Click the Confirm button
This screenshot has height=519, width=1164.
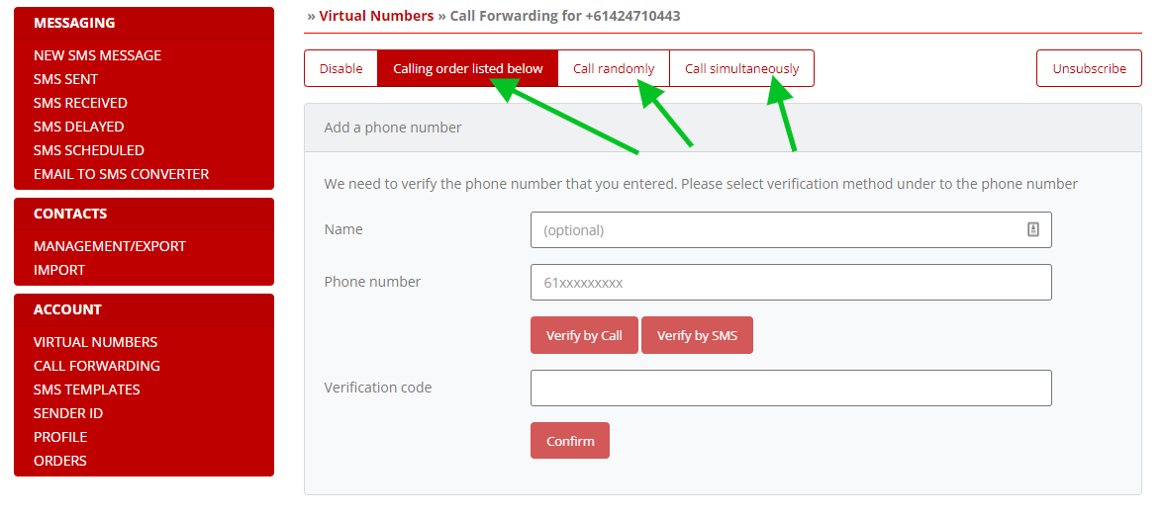pyautogui.click(x=570, y=441)
